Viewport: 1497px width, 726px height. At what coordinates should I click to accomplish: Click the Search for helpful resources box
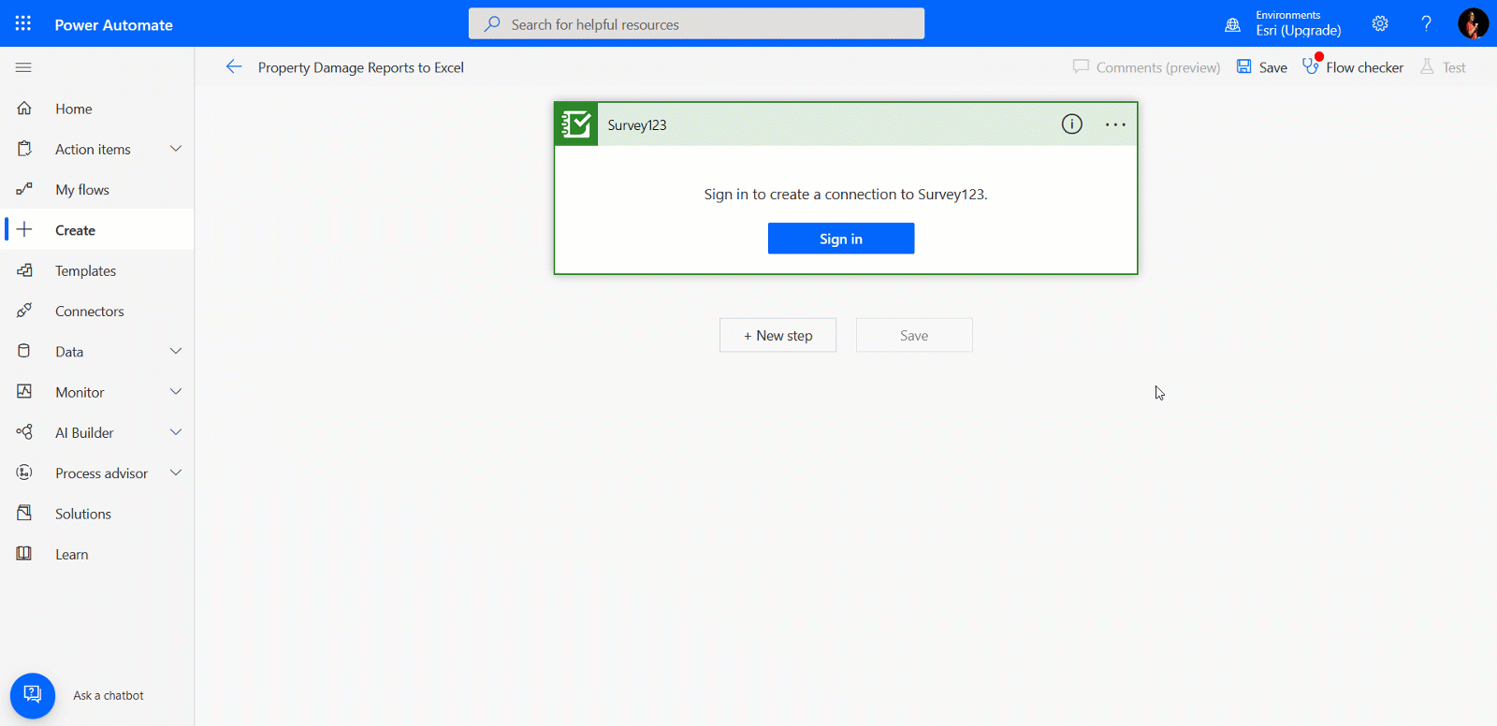coord(696,23)
